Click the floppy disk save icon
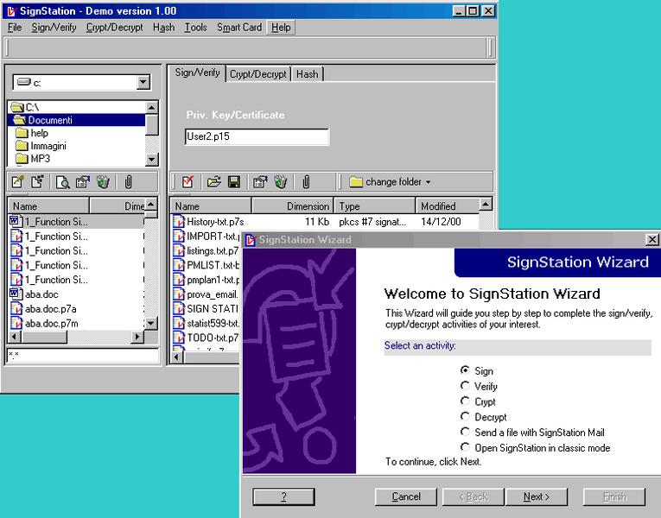The image size is (661, 518). pos(234,182)
